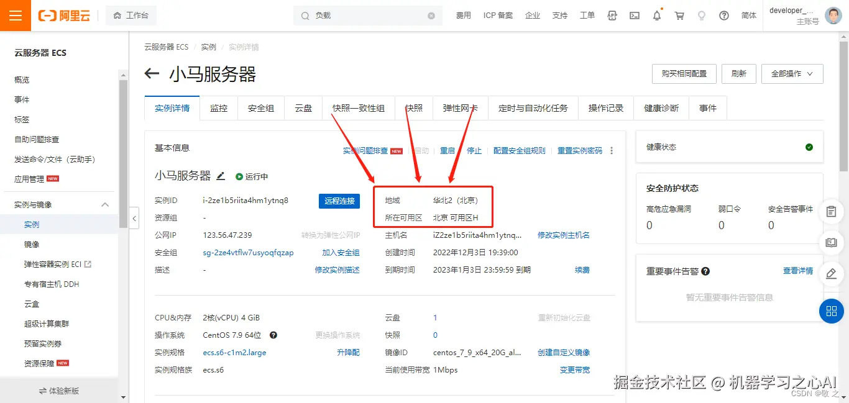Click the help question mark icon
The image size is (849, 403).
pyautogui.click(x=723, y=15)
